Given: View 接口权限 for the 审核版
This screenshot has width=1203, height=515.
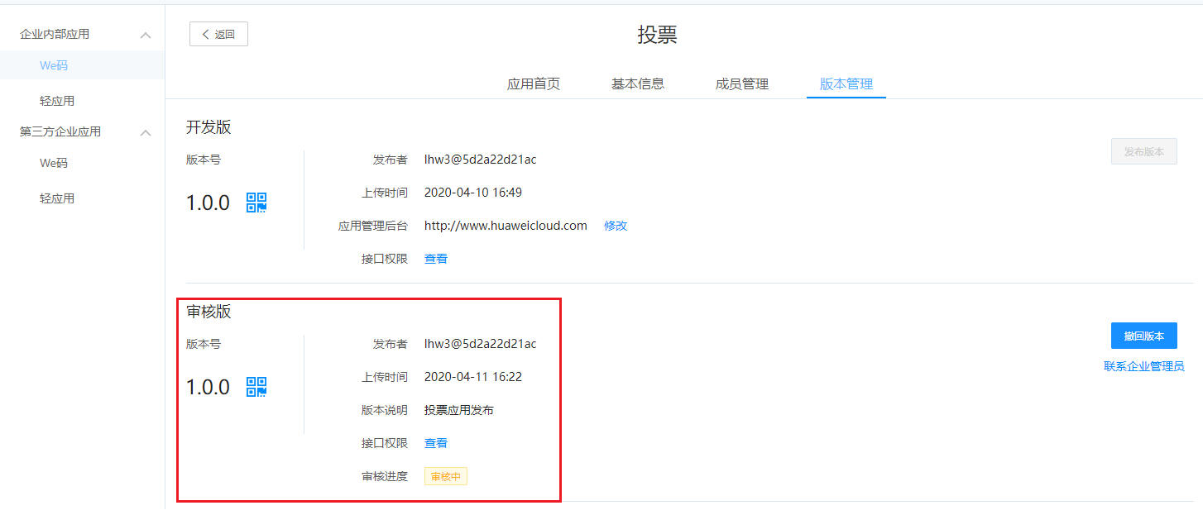Looking at the screenshot, I should coord(436,443).
